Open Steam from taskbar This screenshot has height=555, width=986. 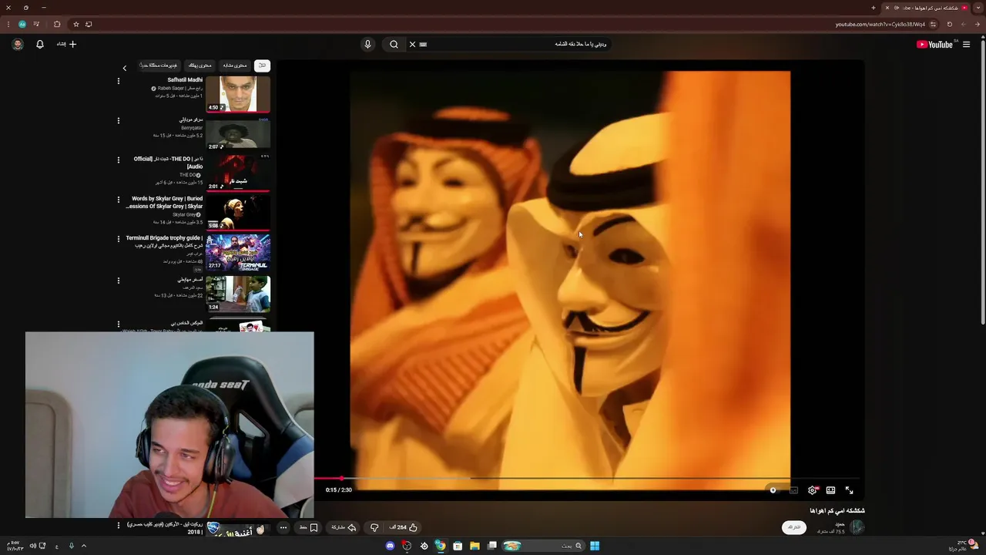pyautogui.click(x=424, y=546)
